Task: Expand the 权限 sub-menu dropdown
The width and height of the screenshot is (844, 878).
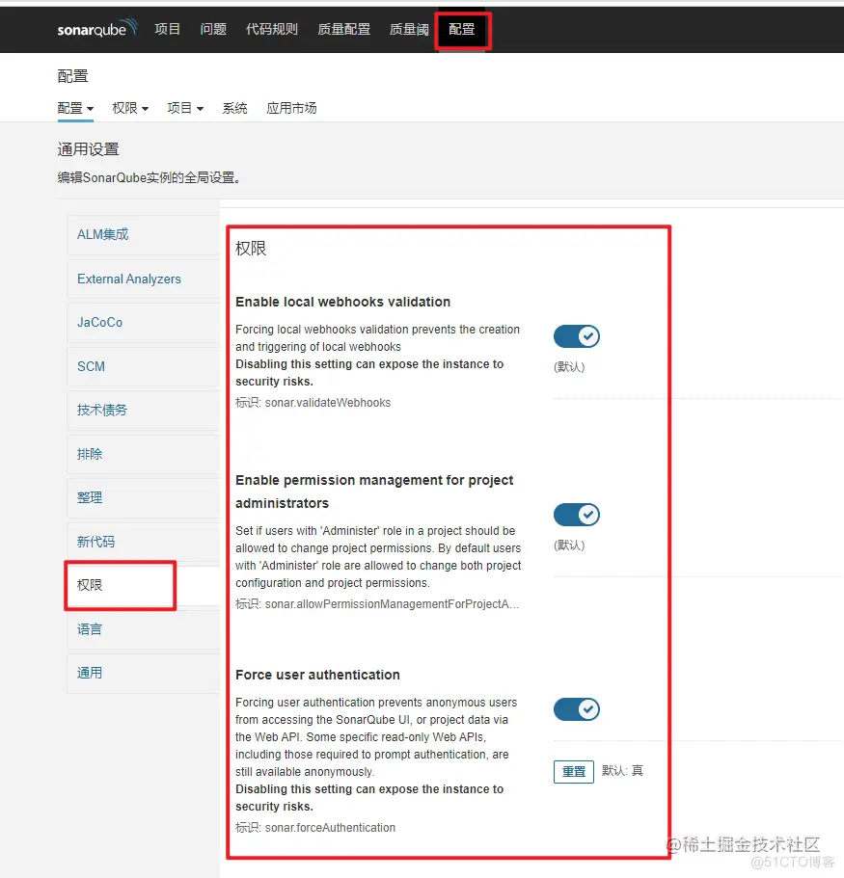Action: tap(130, 108)
